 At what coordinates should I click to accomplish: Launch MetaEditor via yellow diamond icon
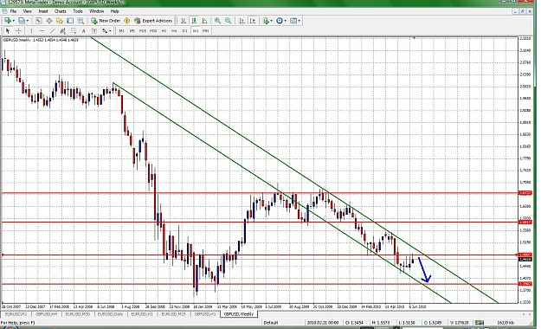tap(126, 21)
